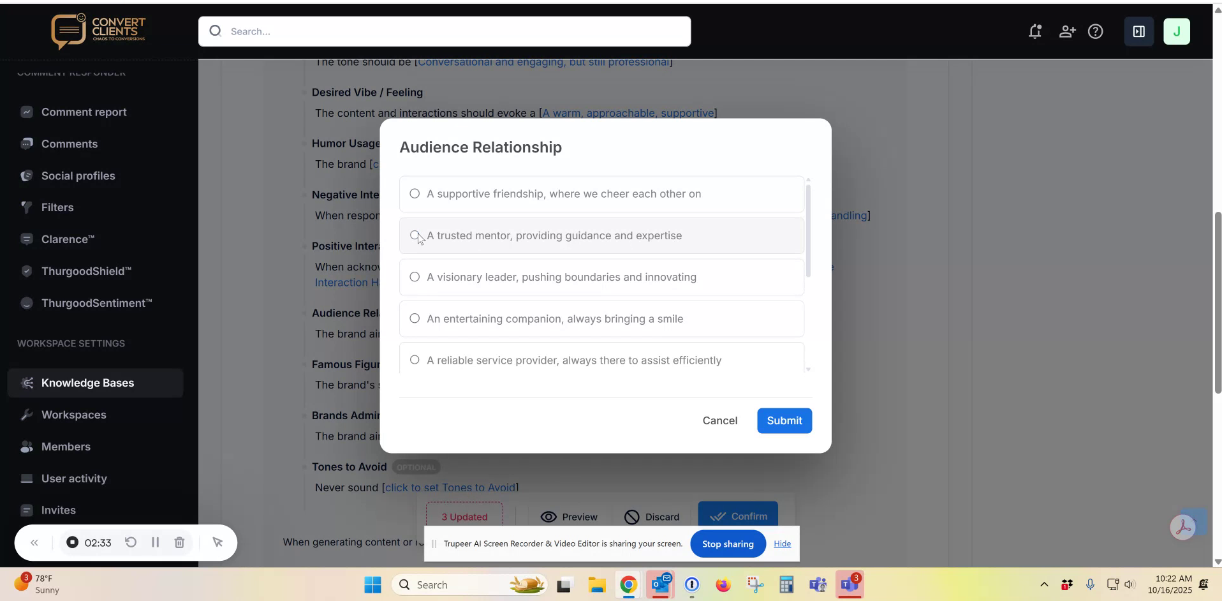Choose the visionary leader relationship
Image resolution: width=1222 pixels, height=601 pixels.
click(x=415, y=277)
